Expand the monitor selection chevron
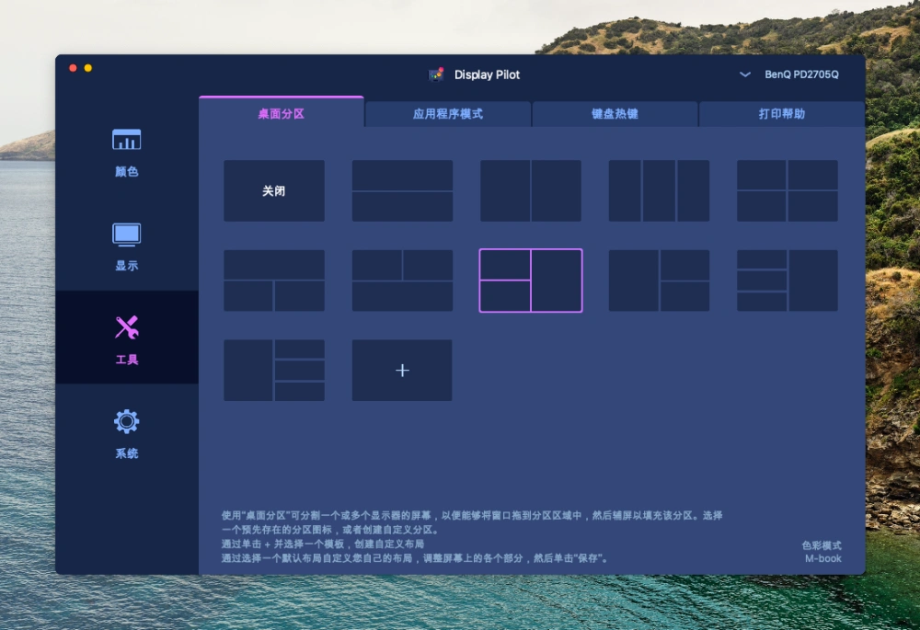 pos(744,74)
